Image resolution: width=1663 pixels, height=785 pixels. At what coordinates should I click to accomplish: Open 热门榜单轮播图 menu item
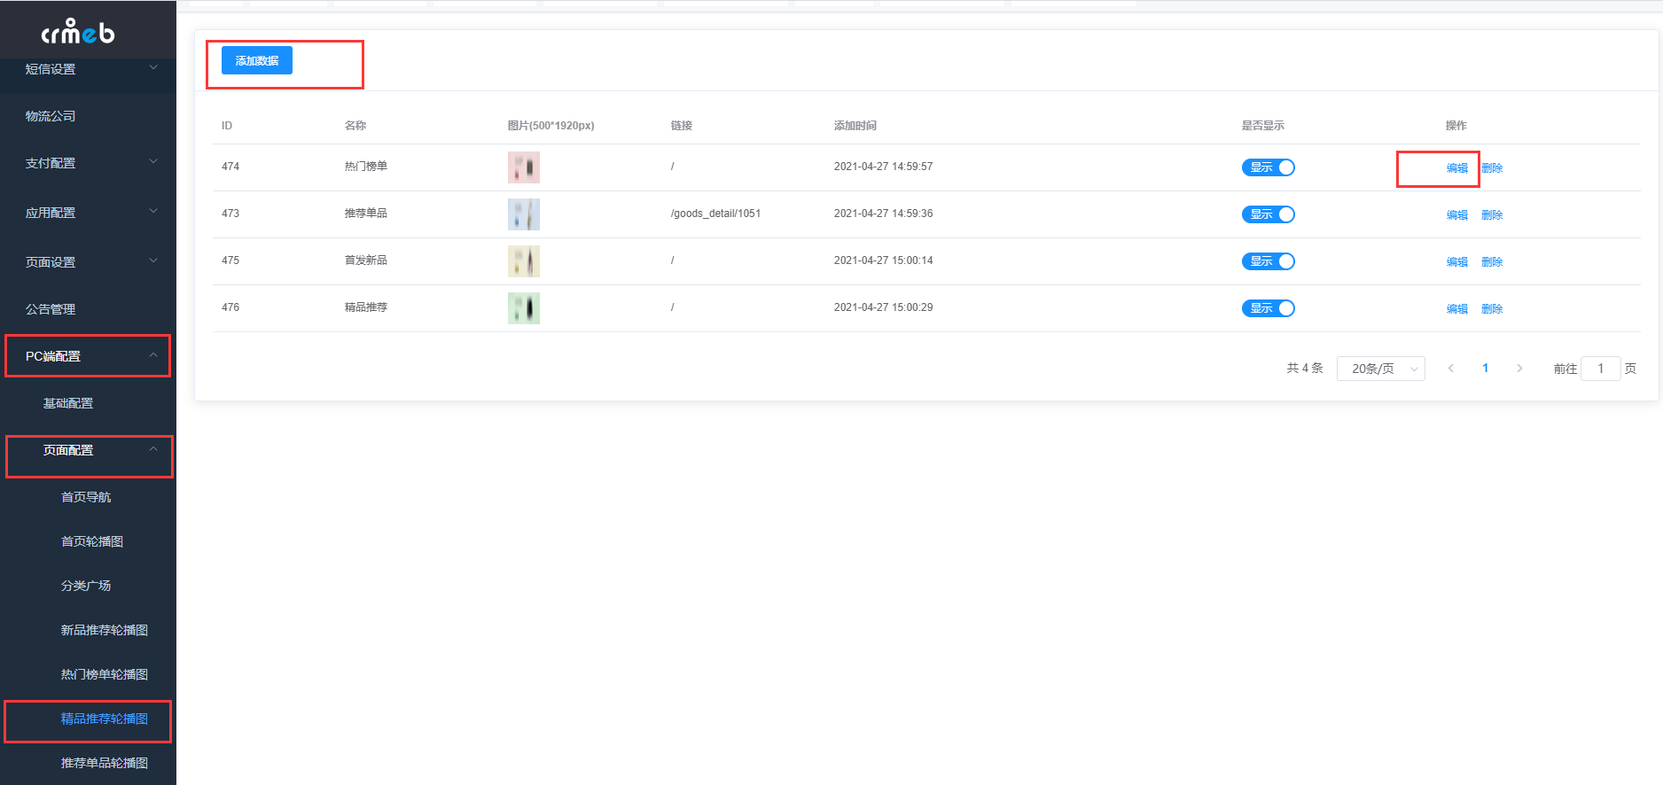pyautogui.click(x=88, y=674)
